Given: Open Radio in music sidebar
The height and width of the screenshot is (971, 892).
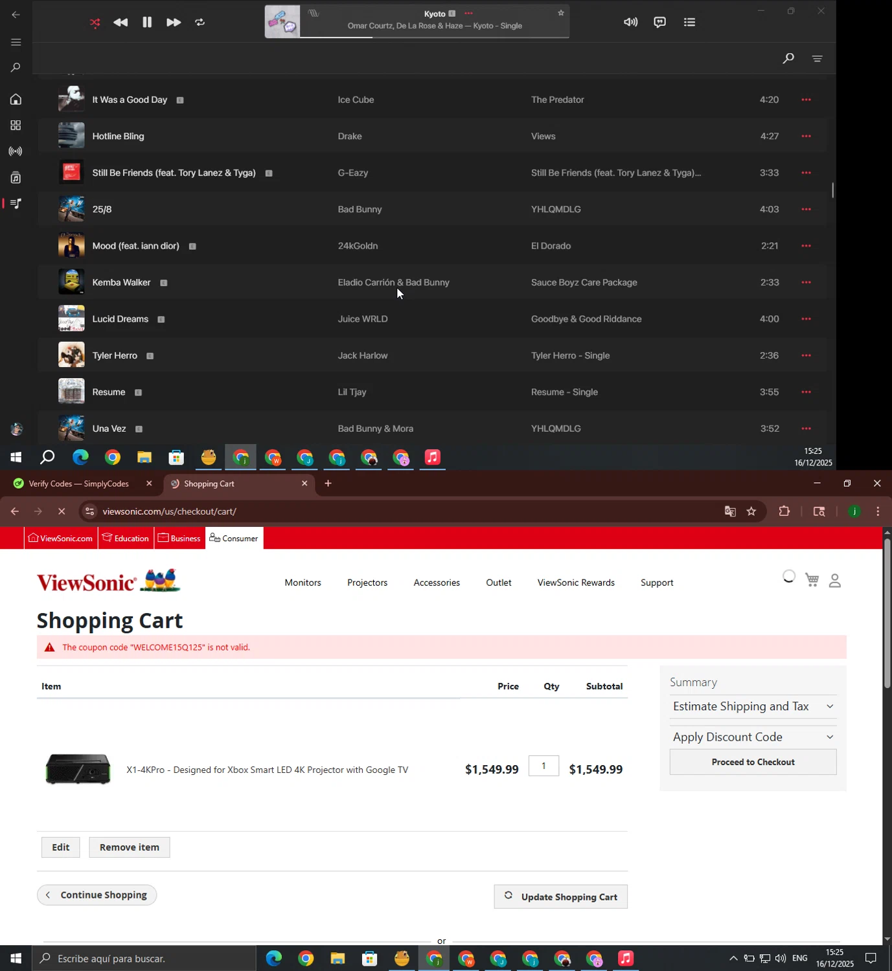Looking at the screenshot, I should [16, 151].
